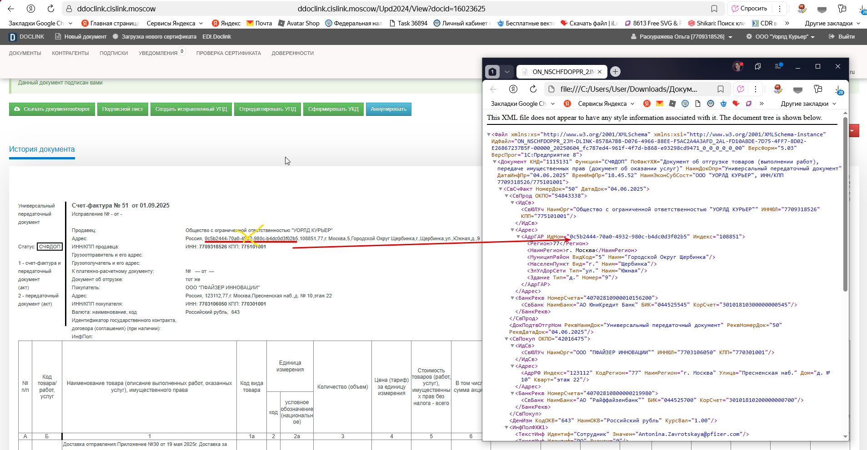Open profile avatar in XML window title bar
The image size is (867, 450).
tap(737, 66)
